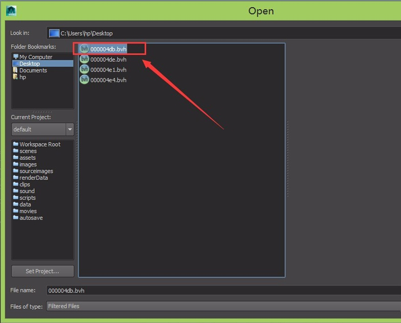401x323 pixels.
Task: Click the Maya application icon in title bar
Action: pos(11,11)
